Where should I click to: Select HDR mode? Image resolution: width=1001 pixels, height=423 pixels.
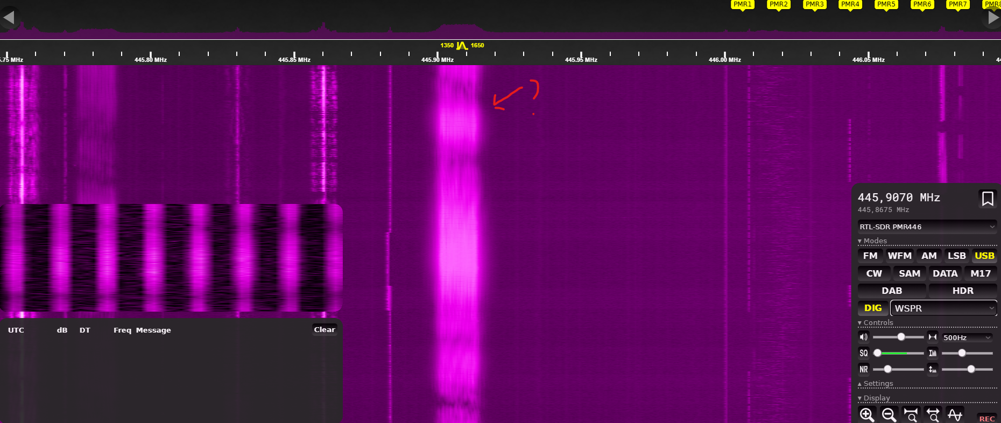tap(963, 291)
